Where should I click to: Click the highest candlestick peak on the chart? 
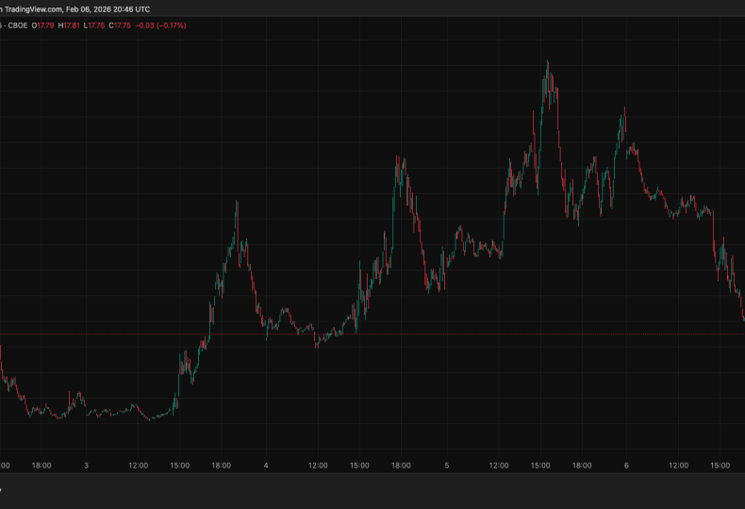pyautogui.click(x=547, y=64)
